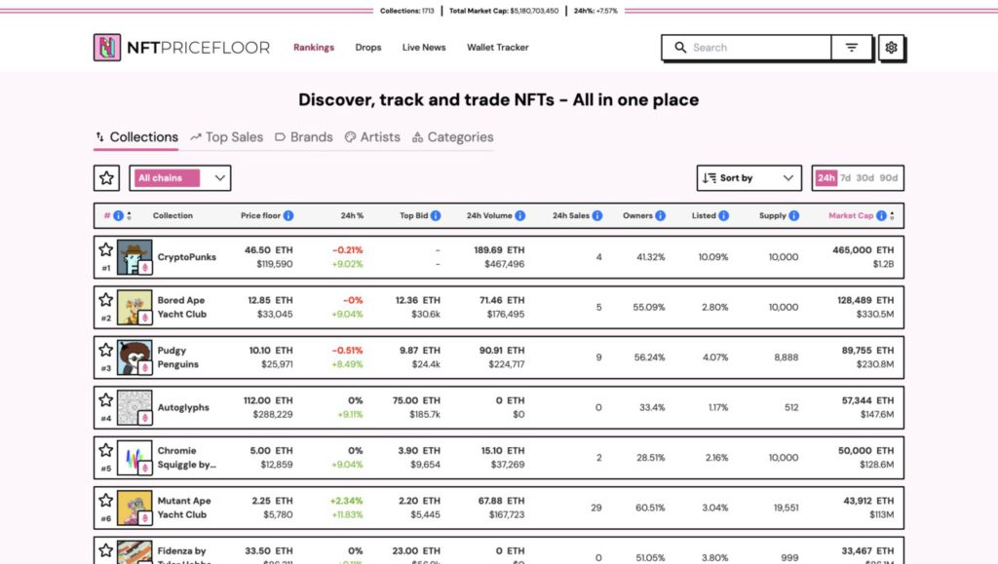Open the CryptoPunks collection name link
Viewport: 998px width, 564px height.
[186, 257]
